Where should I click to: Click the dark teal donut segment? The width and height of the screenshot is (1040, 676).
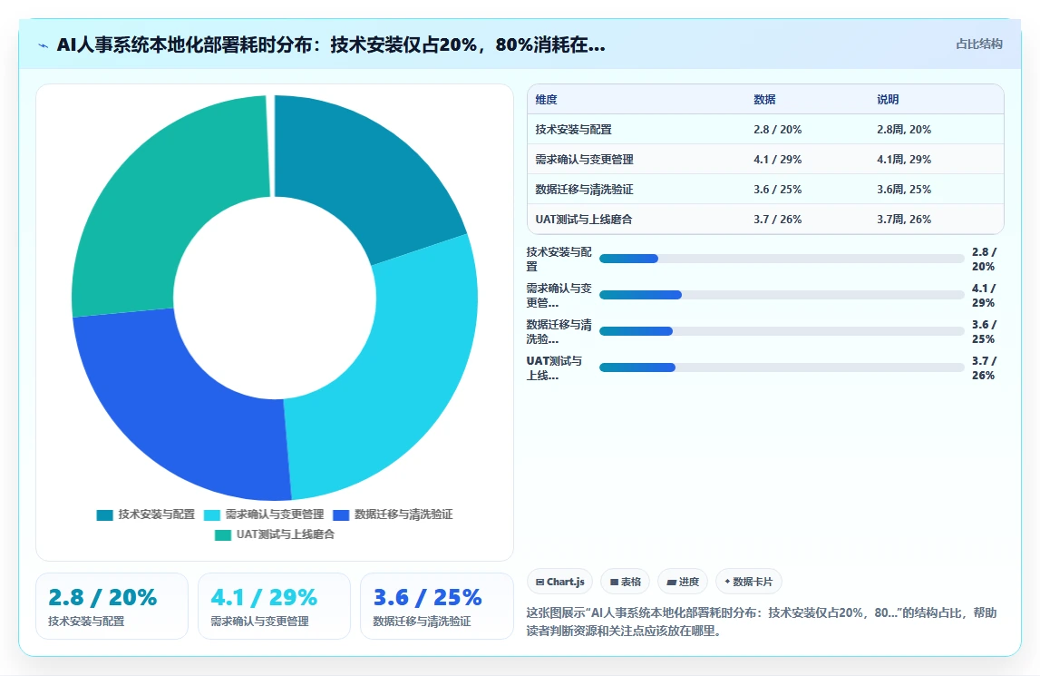tap(366, 174)
